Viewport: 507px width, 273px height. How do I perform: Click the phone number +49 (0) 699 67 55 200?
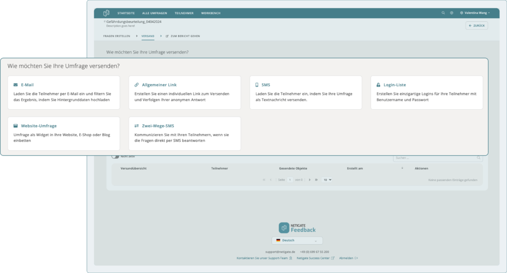314,252
